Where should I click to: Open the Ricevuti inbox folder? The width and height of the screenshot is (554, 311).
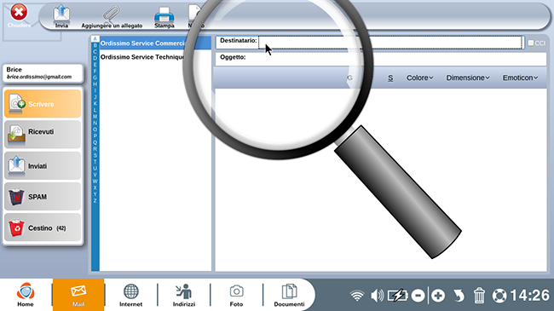pos(43,135)
